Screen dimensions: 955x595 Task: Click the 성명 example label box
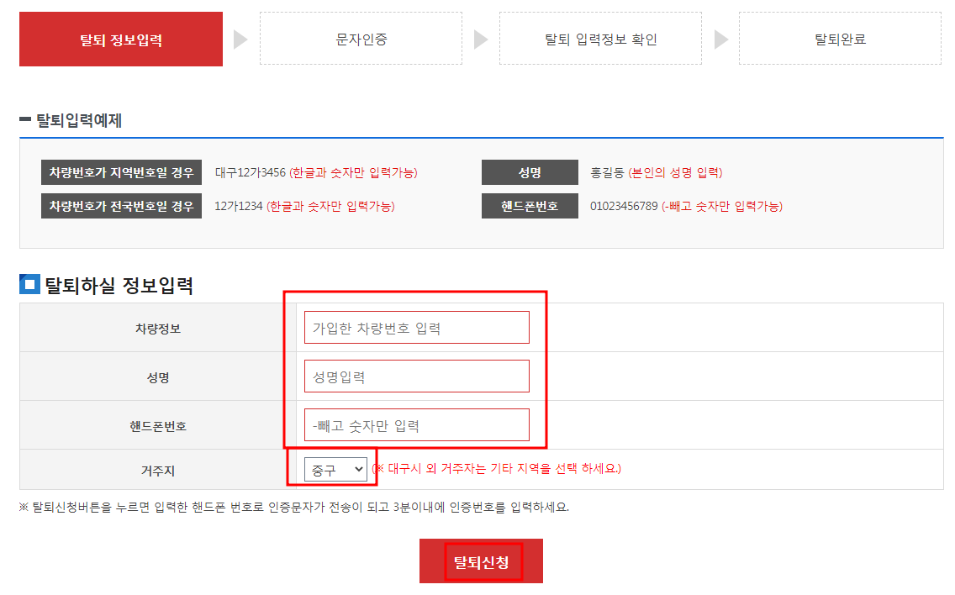530,171
